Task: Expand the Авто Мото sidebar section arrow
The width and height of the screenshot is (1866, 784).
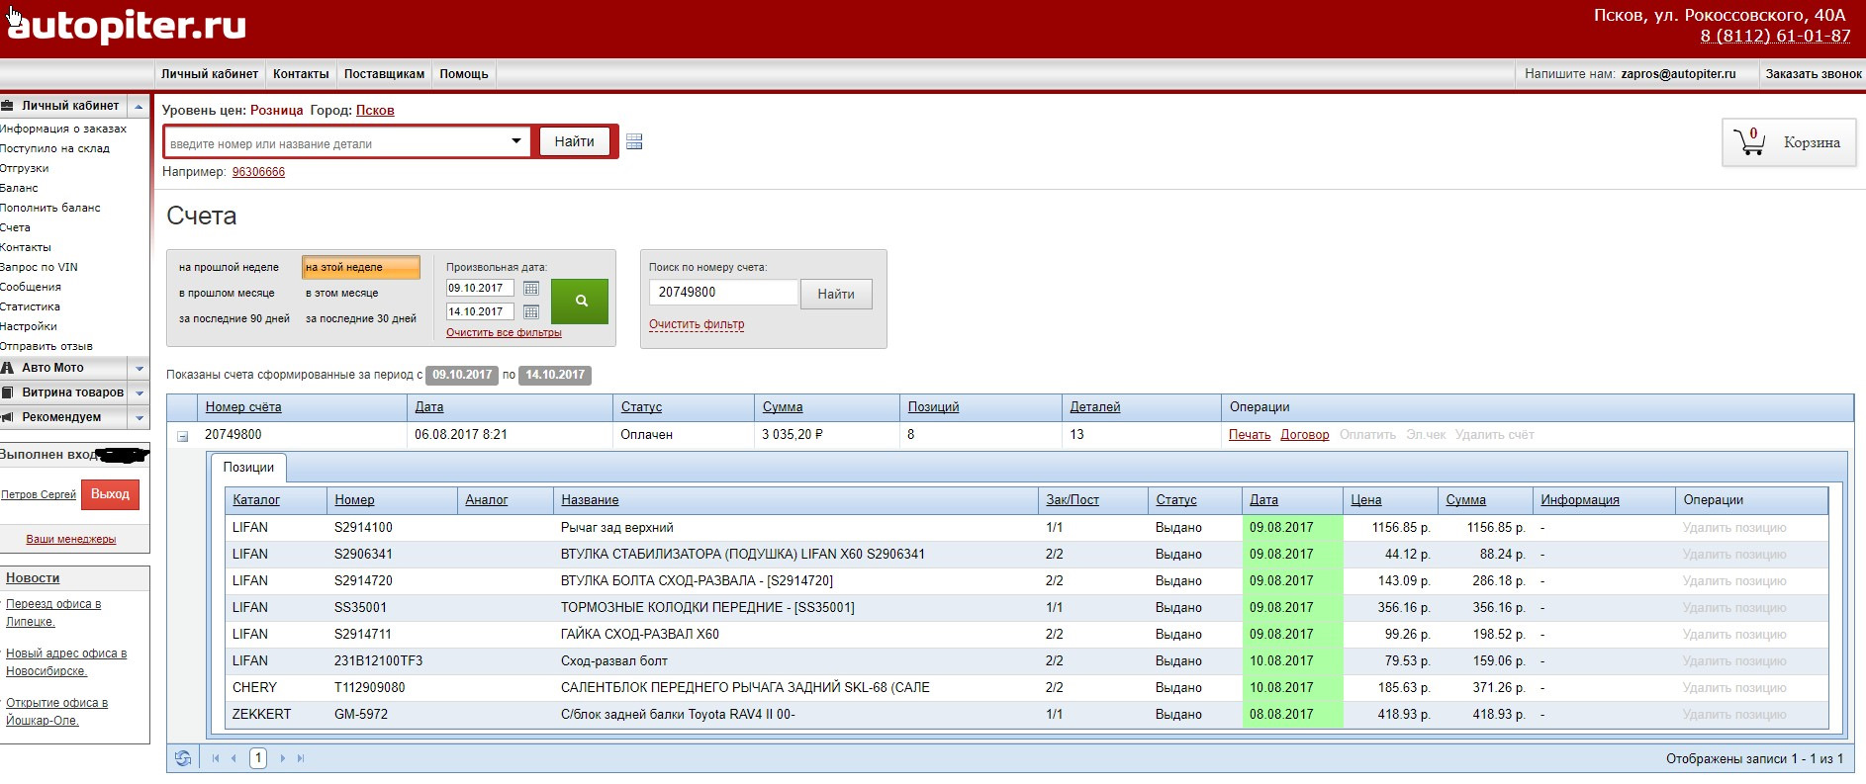Action: click(140, 368)
